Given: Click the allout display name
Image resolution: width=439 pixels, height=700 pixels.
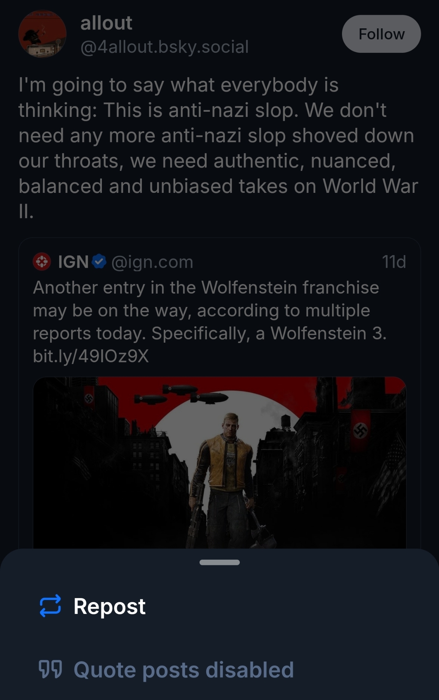Looking at the screenshot, I should [x=106, y=23].
